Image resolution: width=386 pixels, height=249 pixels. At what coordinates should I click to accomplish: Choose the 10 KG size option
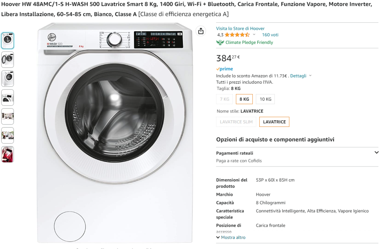[266, 99]
